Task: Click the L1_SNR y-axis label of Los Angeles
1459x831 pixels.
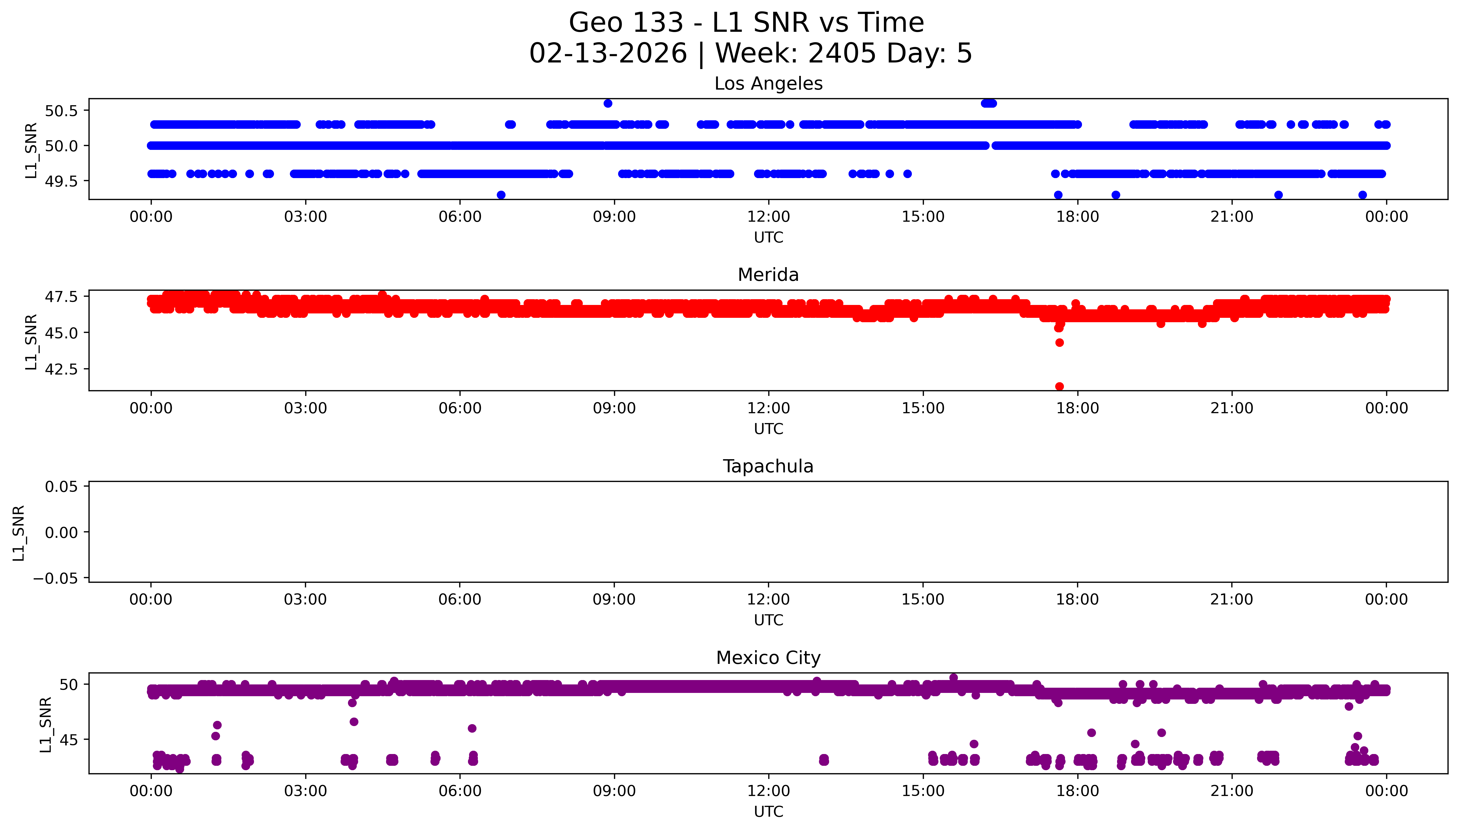Action: (31, 150)
